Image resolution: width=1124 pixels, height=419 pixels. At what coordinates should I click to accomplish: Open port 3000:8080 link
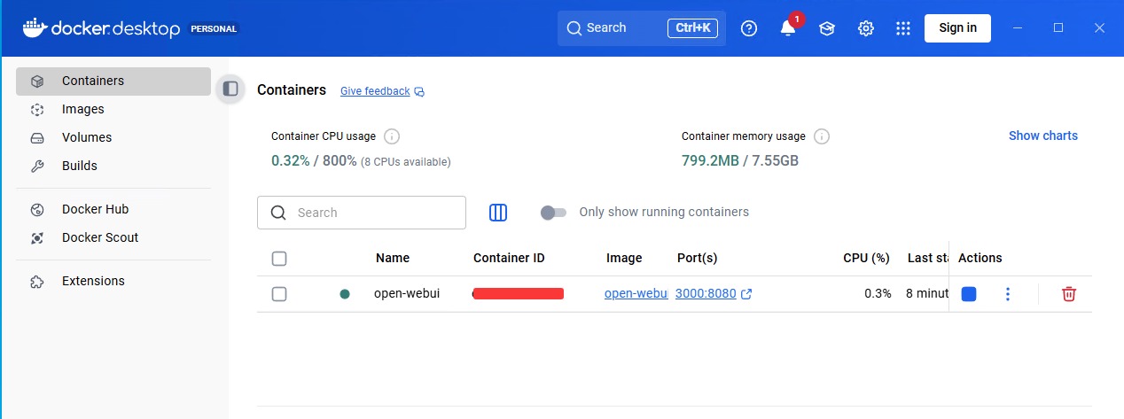(706, 294)
